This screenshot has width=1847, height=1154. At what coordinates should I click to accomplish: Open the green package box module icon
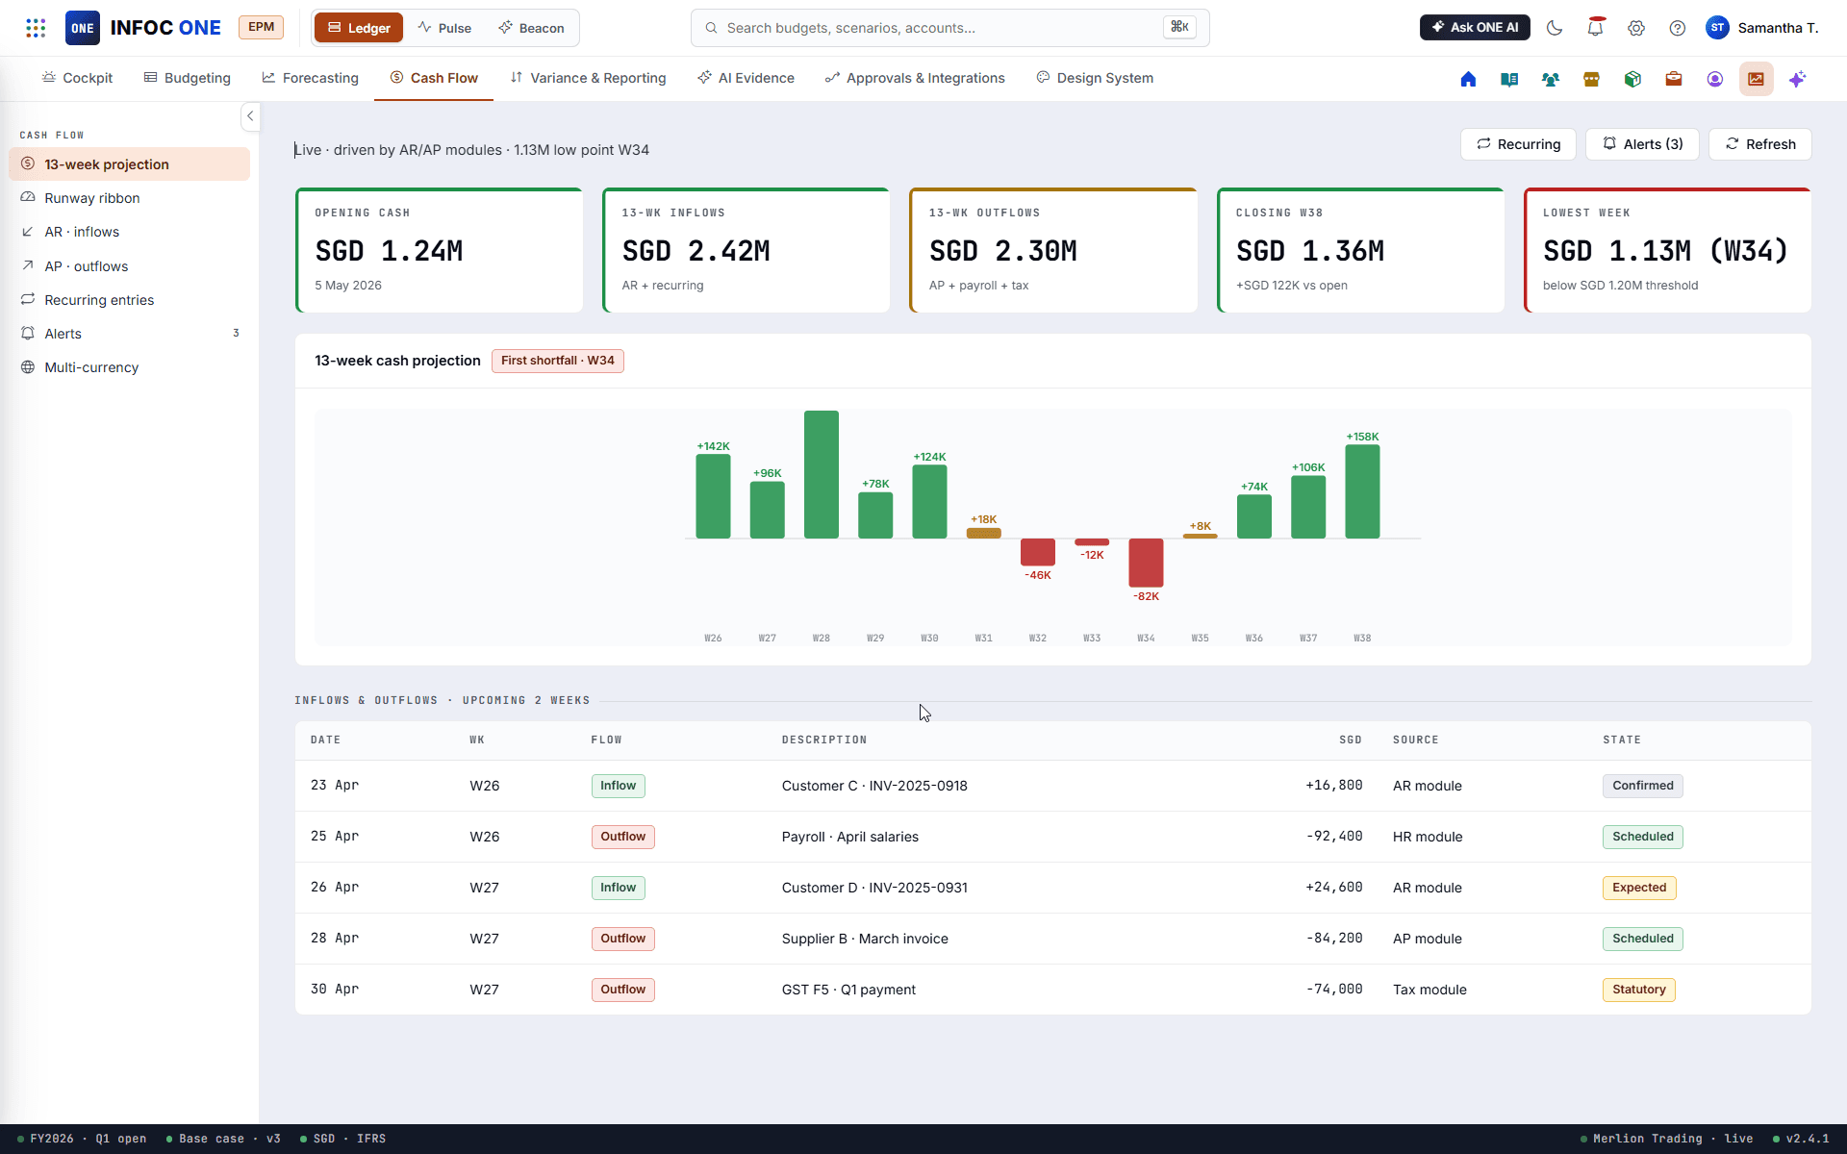tap(1632, 79)
